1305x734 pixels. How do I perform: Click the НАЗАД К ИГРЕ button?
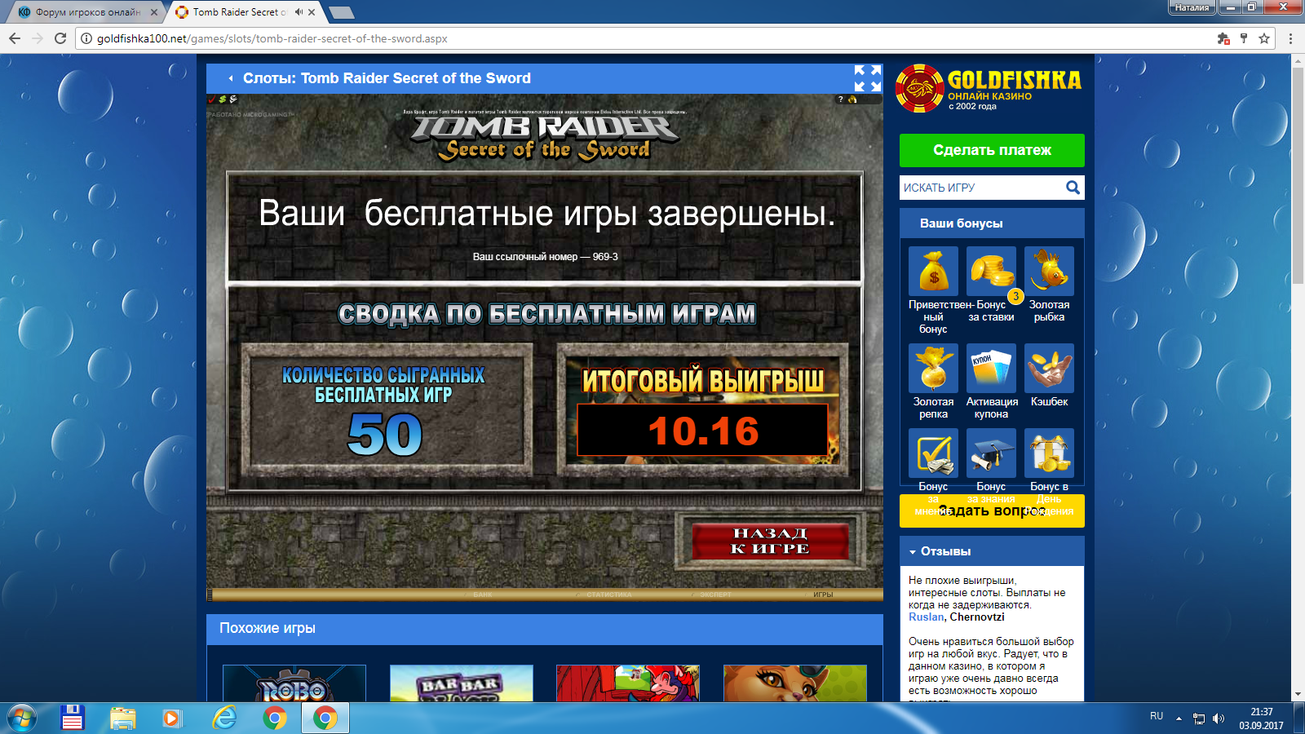coord(770,541)
